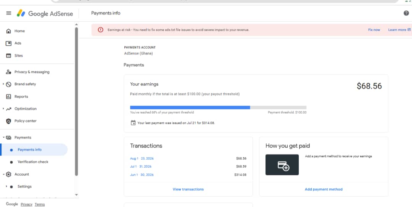Open Reports in the sidebar
Image resolution: width=412 pixels, height=207 pixels.
coord(21,97)
